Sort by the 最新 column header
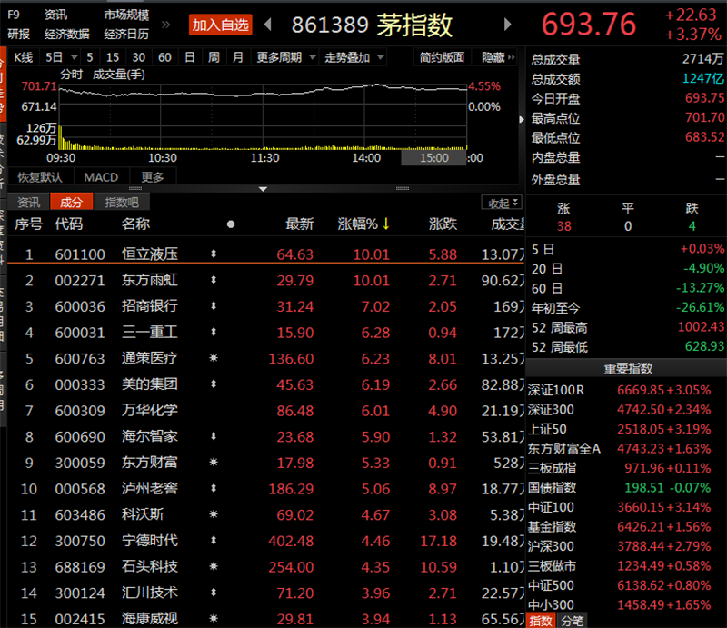 click(x=299, y=224)
